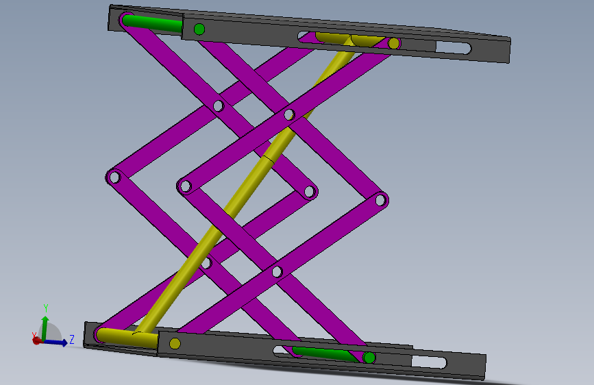Click the empty end slot of the bottom rail
This screenshot has height=385, width=594.
click(429, 362)
